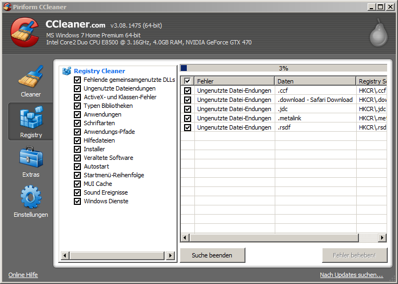
Task: Select the .metalink data cell
Action: 315,118
